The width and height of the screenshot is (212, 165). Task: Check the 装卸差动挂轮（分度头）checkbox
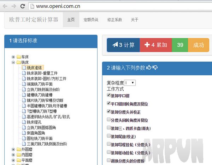(108, 152)
